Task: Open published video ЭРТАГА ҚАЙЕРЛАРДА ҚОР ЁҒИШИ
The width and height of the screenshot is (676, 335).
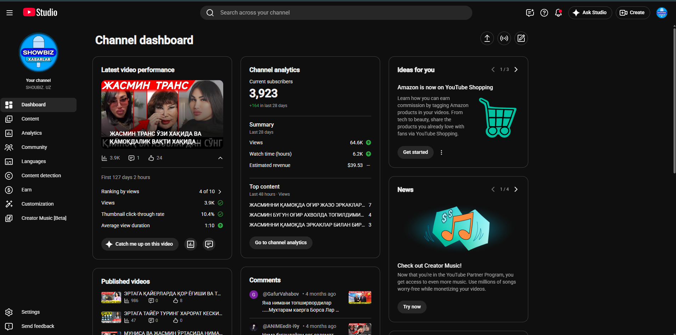Action: click(173, 294)
